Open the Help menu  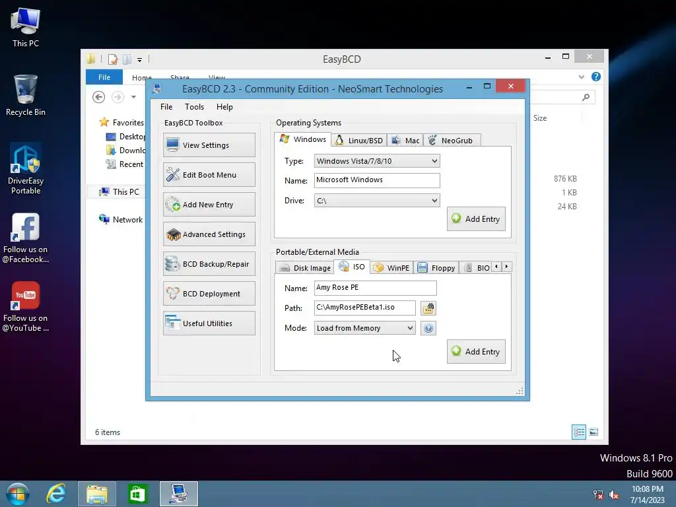(224, 107)
